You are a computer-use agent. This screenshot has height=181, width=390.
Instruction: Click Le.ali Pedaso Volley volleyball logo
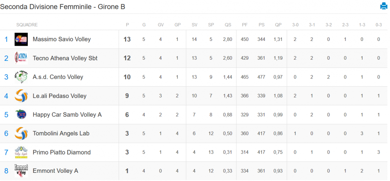point(21,96)
